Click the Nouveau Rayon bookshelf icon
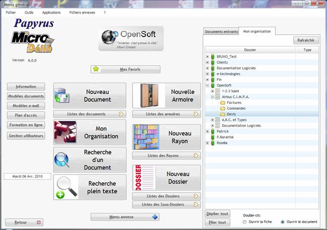Screen dimensions: 327x230 click(x=145, y=137)
